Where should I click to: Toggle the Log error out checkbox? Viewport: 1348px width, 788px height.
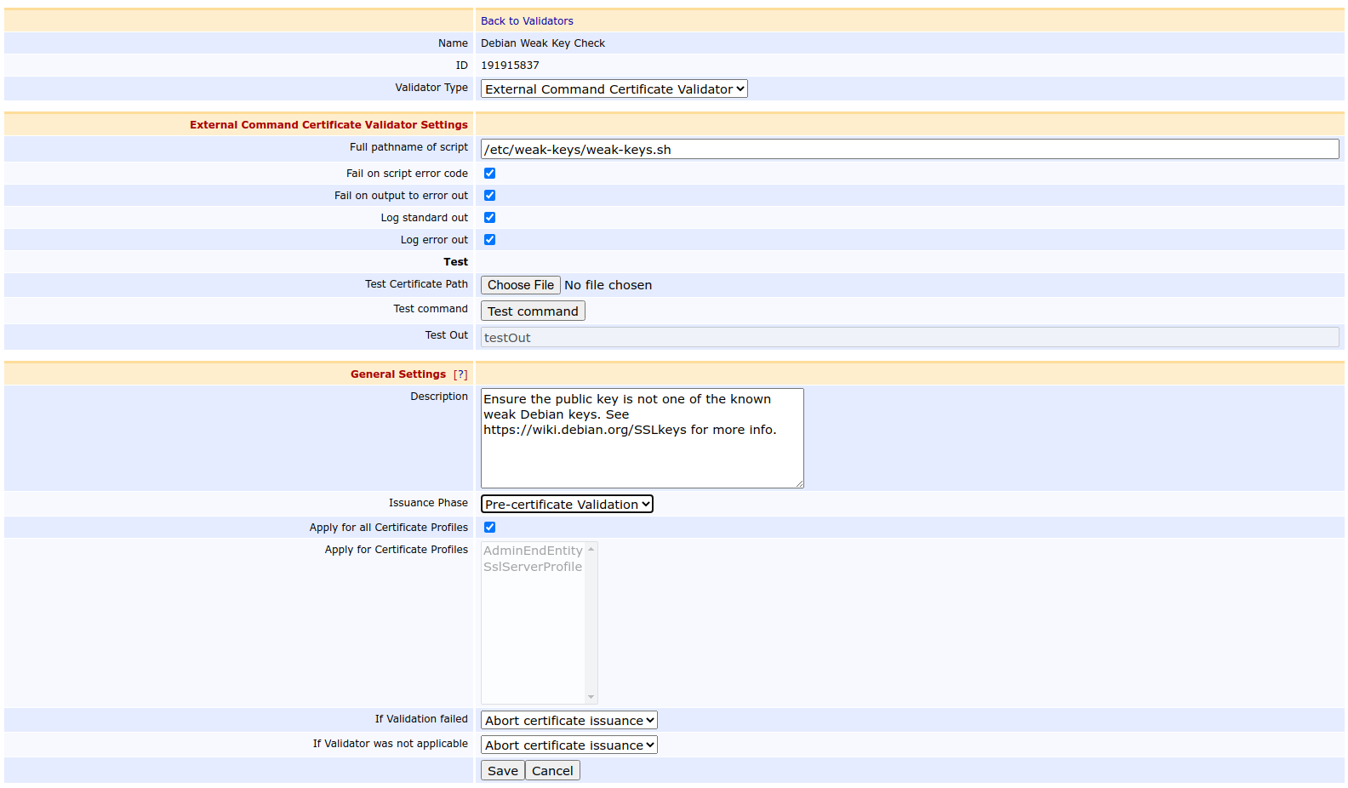pos(489,240)
